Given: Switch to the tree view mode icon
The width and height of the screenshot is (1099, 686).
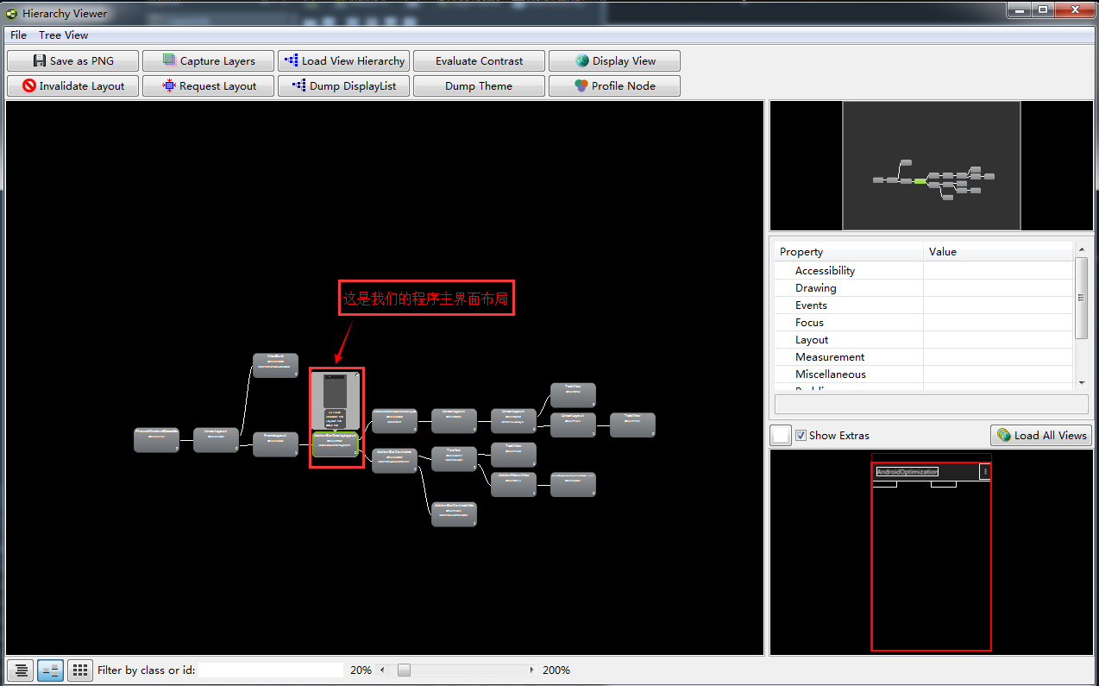Looking at the screenshot, I should (50, 670).
